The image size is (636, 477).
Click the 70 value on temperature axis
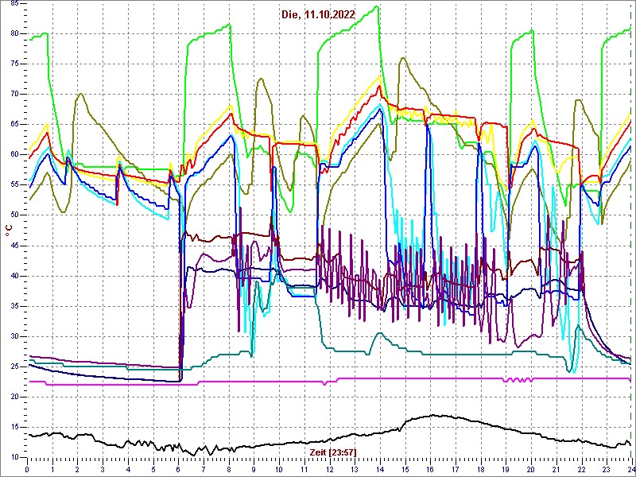coord(14,95)
